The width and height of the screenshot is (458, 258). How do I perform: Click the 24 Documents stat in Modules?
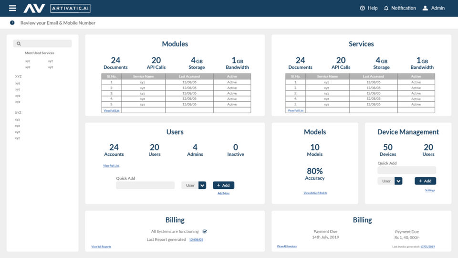115,63
